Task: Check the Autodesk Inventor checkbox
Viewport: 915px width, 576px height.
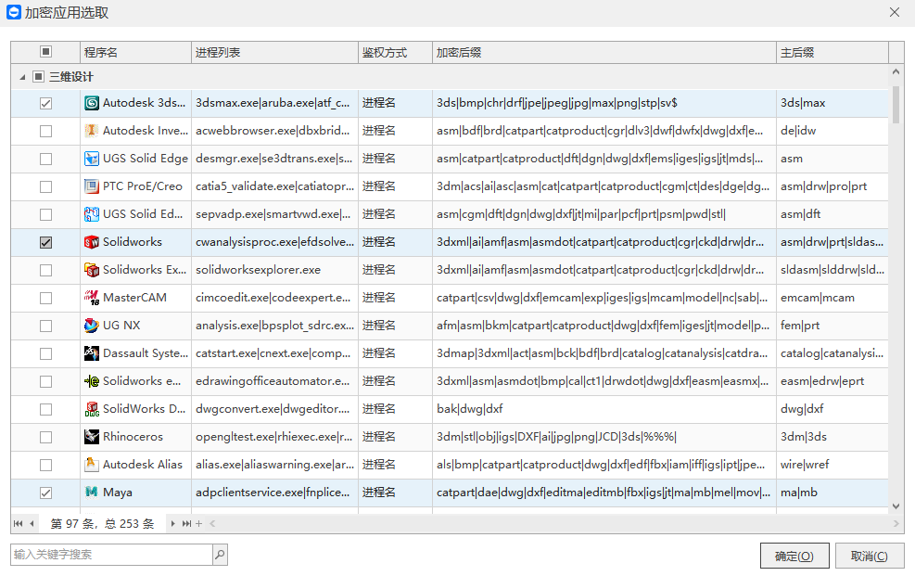Action: click(45, 132)
